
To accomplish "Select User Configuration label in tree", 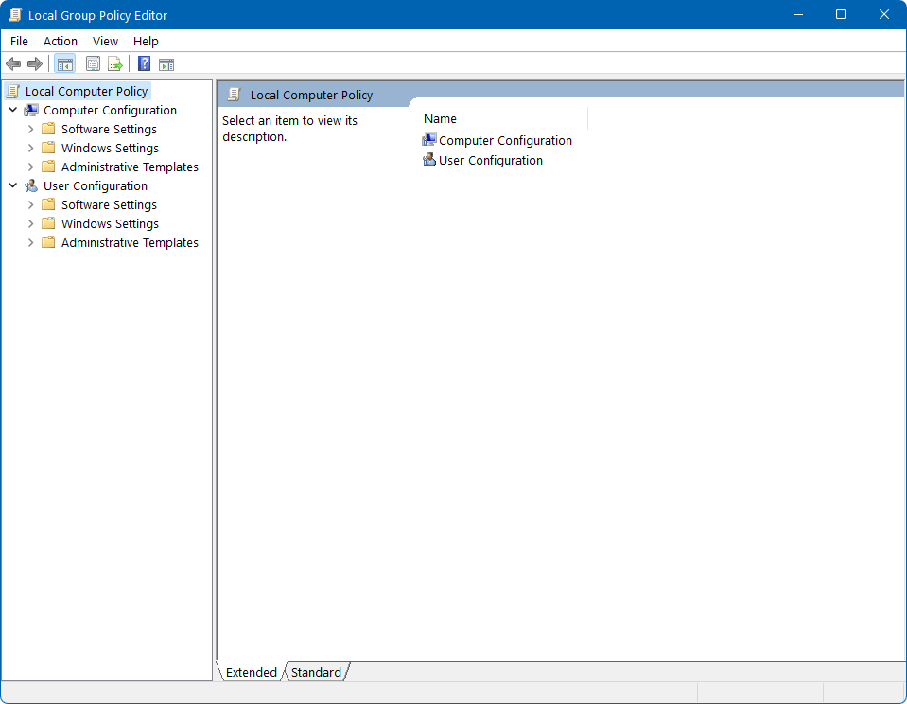I will pyautogui.click(x=96, y=185).
